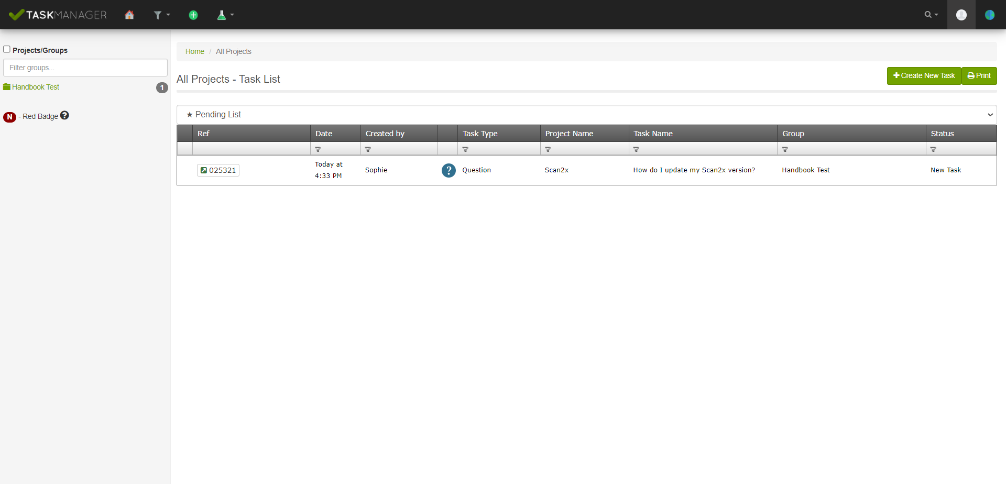The image size is (1006, 484).
Task: Open the Status column filter icon
Action: (x=933, y=149)
